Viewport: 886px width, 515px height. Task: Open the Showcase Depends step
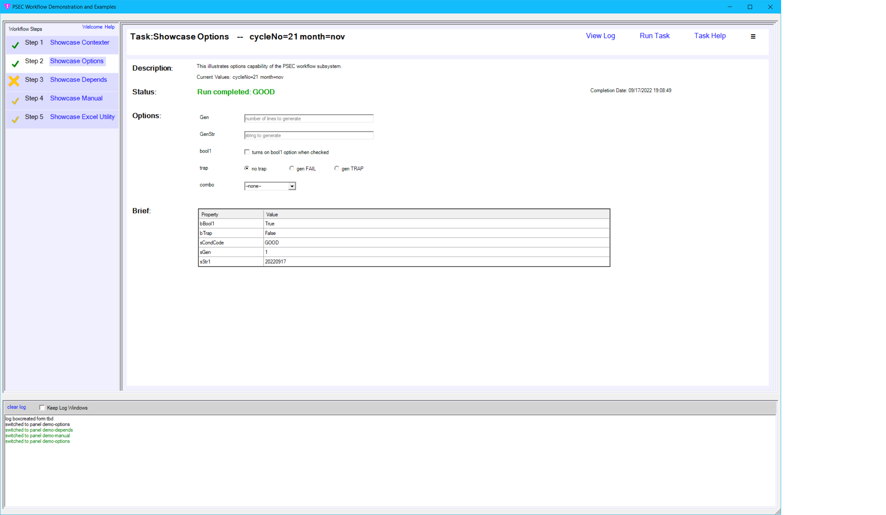coord(79,80)
